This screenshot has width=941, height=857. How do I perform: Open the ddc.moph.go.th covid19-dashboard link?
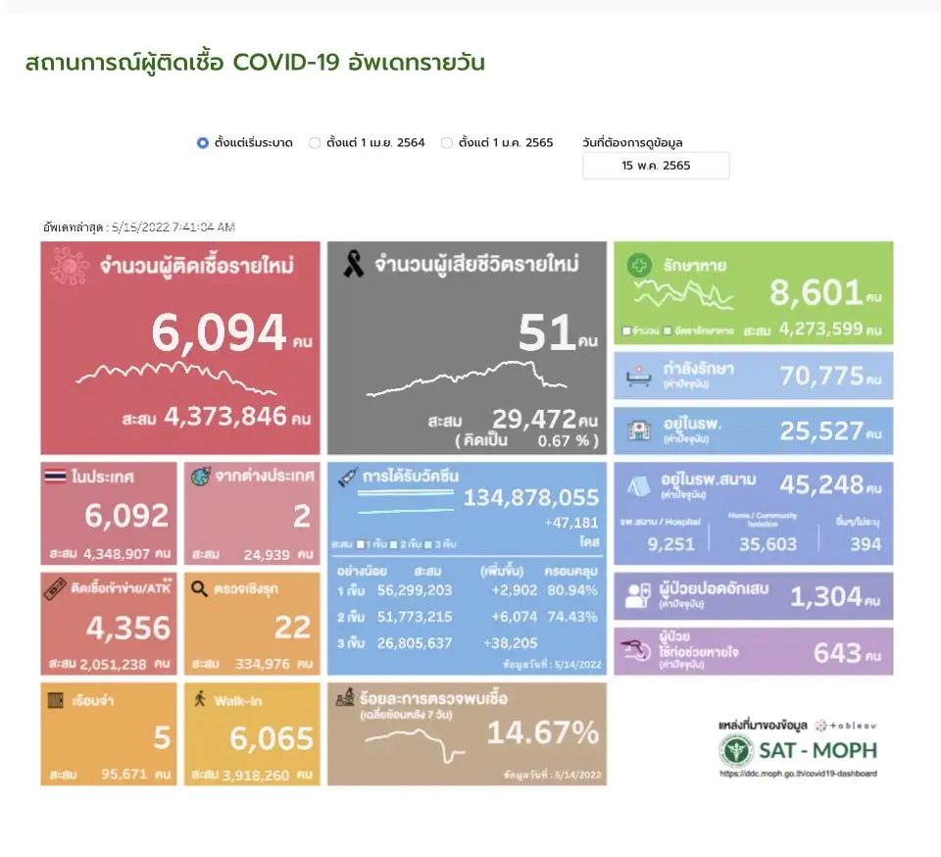pyautogui.click(x=798, y=774)
